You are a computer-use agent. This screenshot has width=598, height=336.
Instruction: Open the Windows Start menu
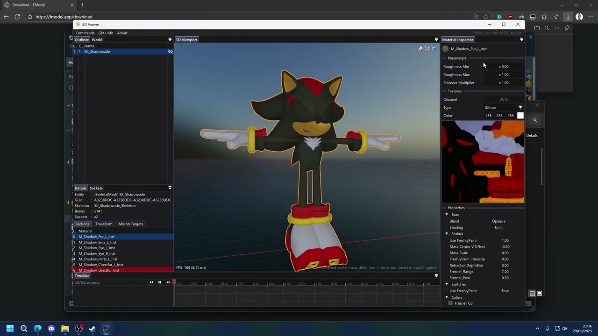point(10,329)
